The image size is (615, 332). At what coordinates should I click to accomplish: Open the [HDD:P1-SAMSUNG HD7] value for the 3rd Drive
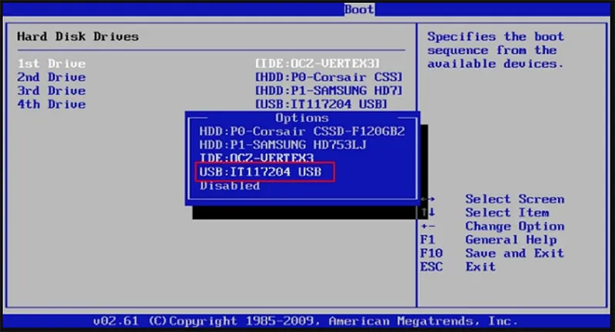[329, 91]
